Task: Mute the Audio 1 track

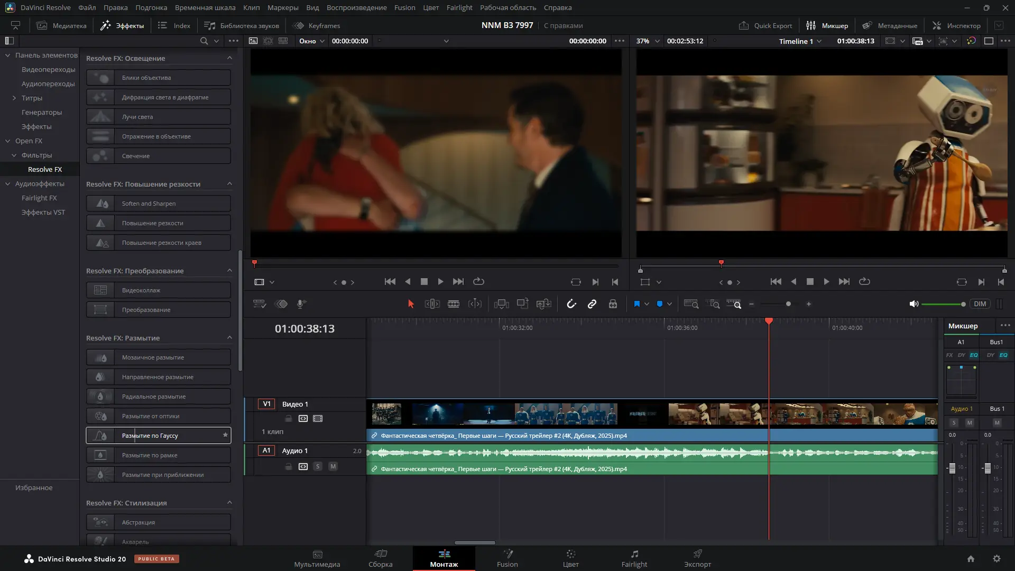Action: tap(333, 466)
